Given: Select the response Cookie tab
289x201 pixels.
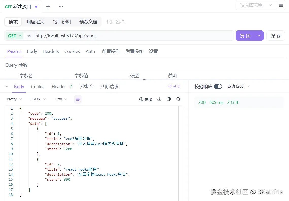Looking at the screenshot, I should click(38, 87).
